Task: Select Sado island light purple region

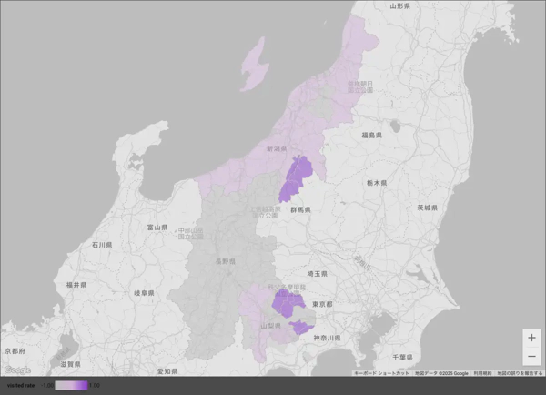Action: (x=255, y=64)
